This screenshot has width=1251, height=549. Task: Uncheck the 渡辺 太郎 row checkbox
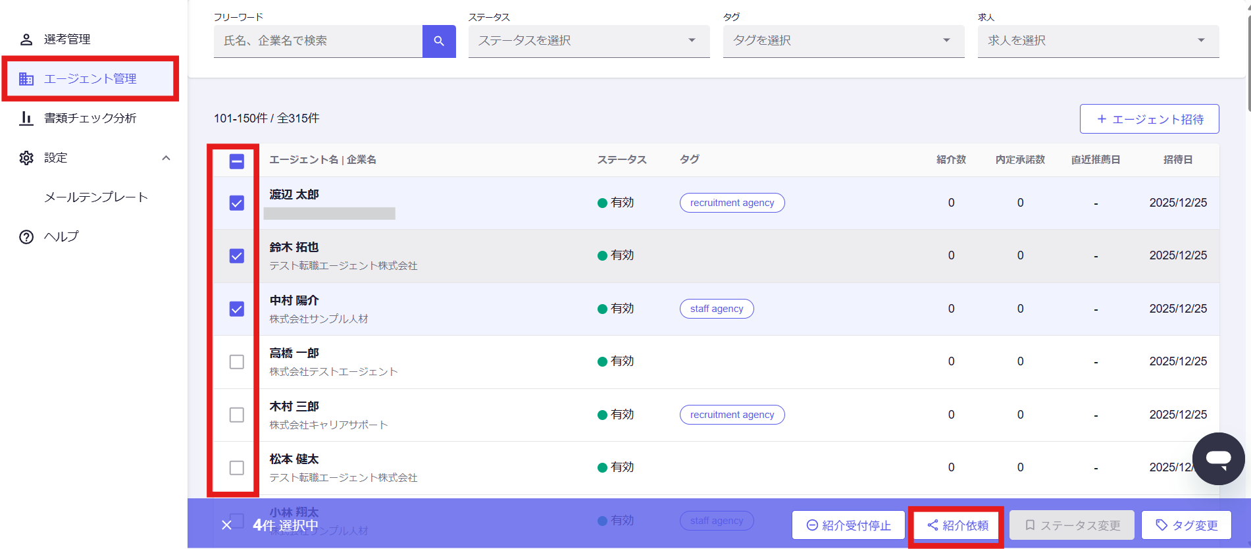237,203
